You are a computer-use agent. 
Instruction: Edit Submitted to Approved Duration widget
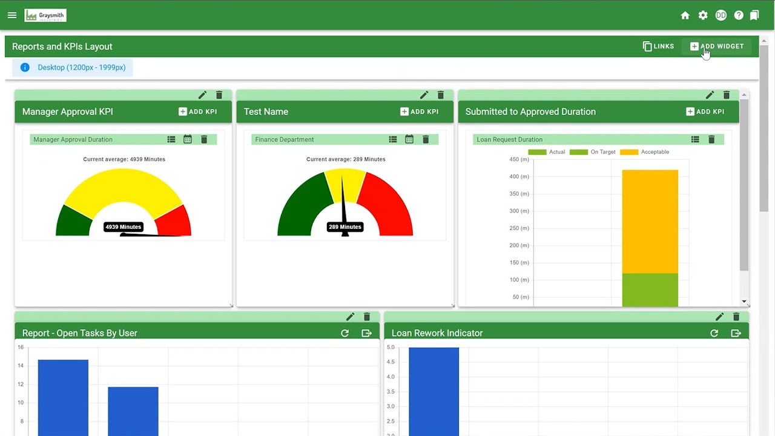click(710, 95)
